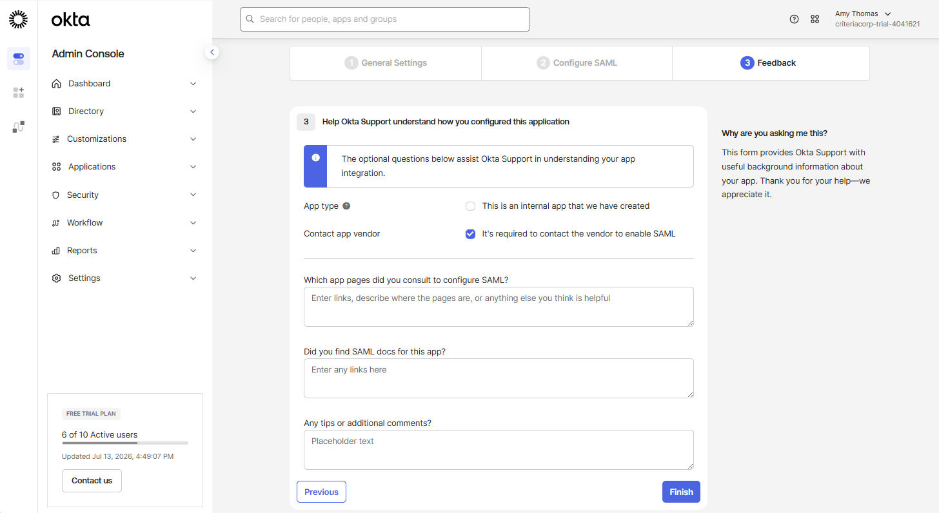Uncheck 'required to contact the vendor' checkbox
The height and width of the screenshot is (513, 939).
[x=470, y=234]
